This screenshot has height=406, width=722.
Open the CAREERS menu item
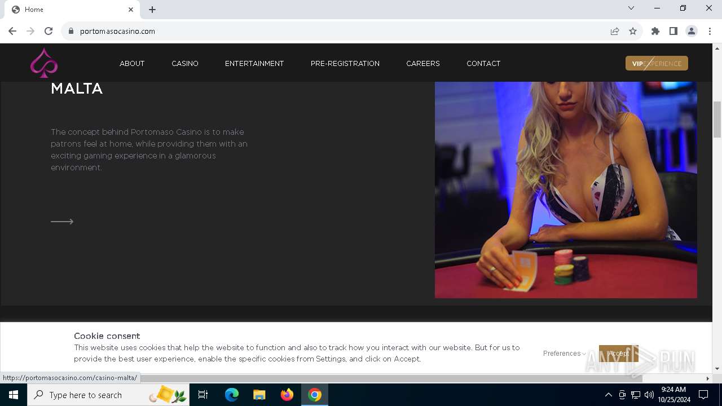coord(423,63)
